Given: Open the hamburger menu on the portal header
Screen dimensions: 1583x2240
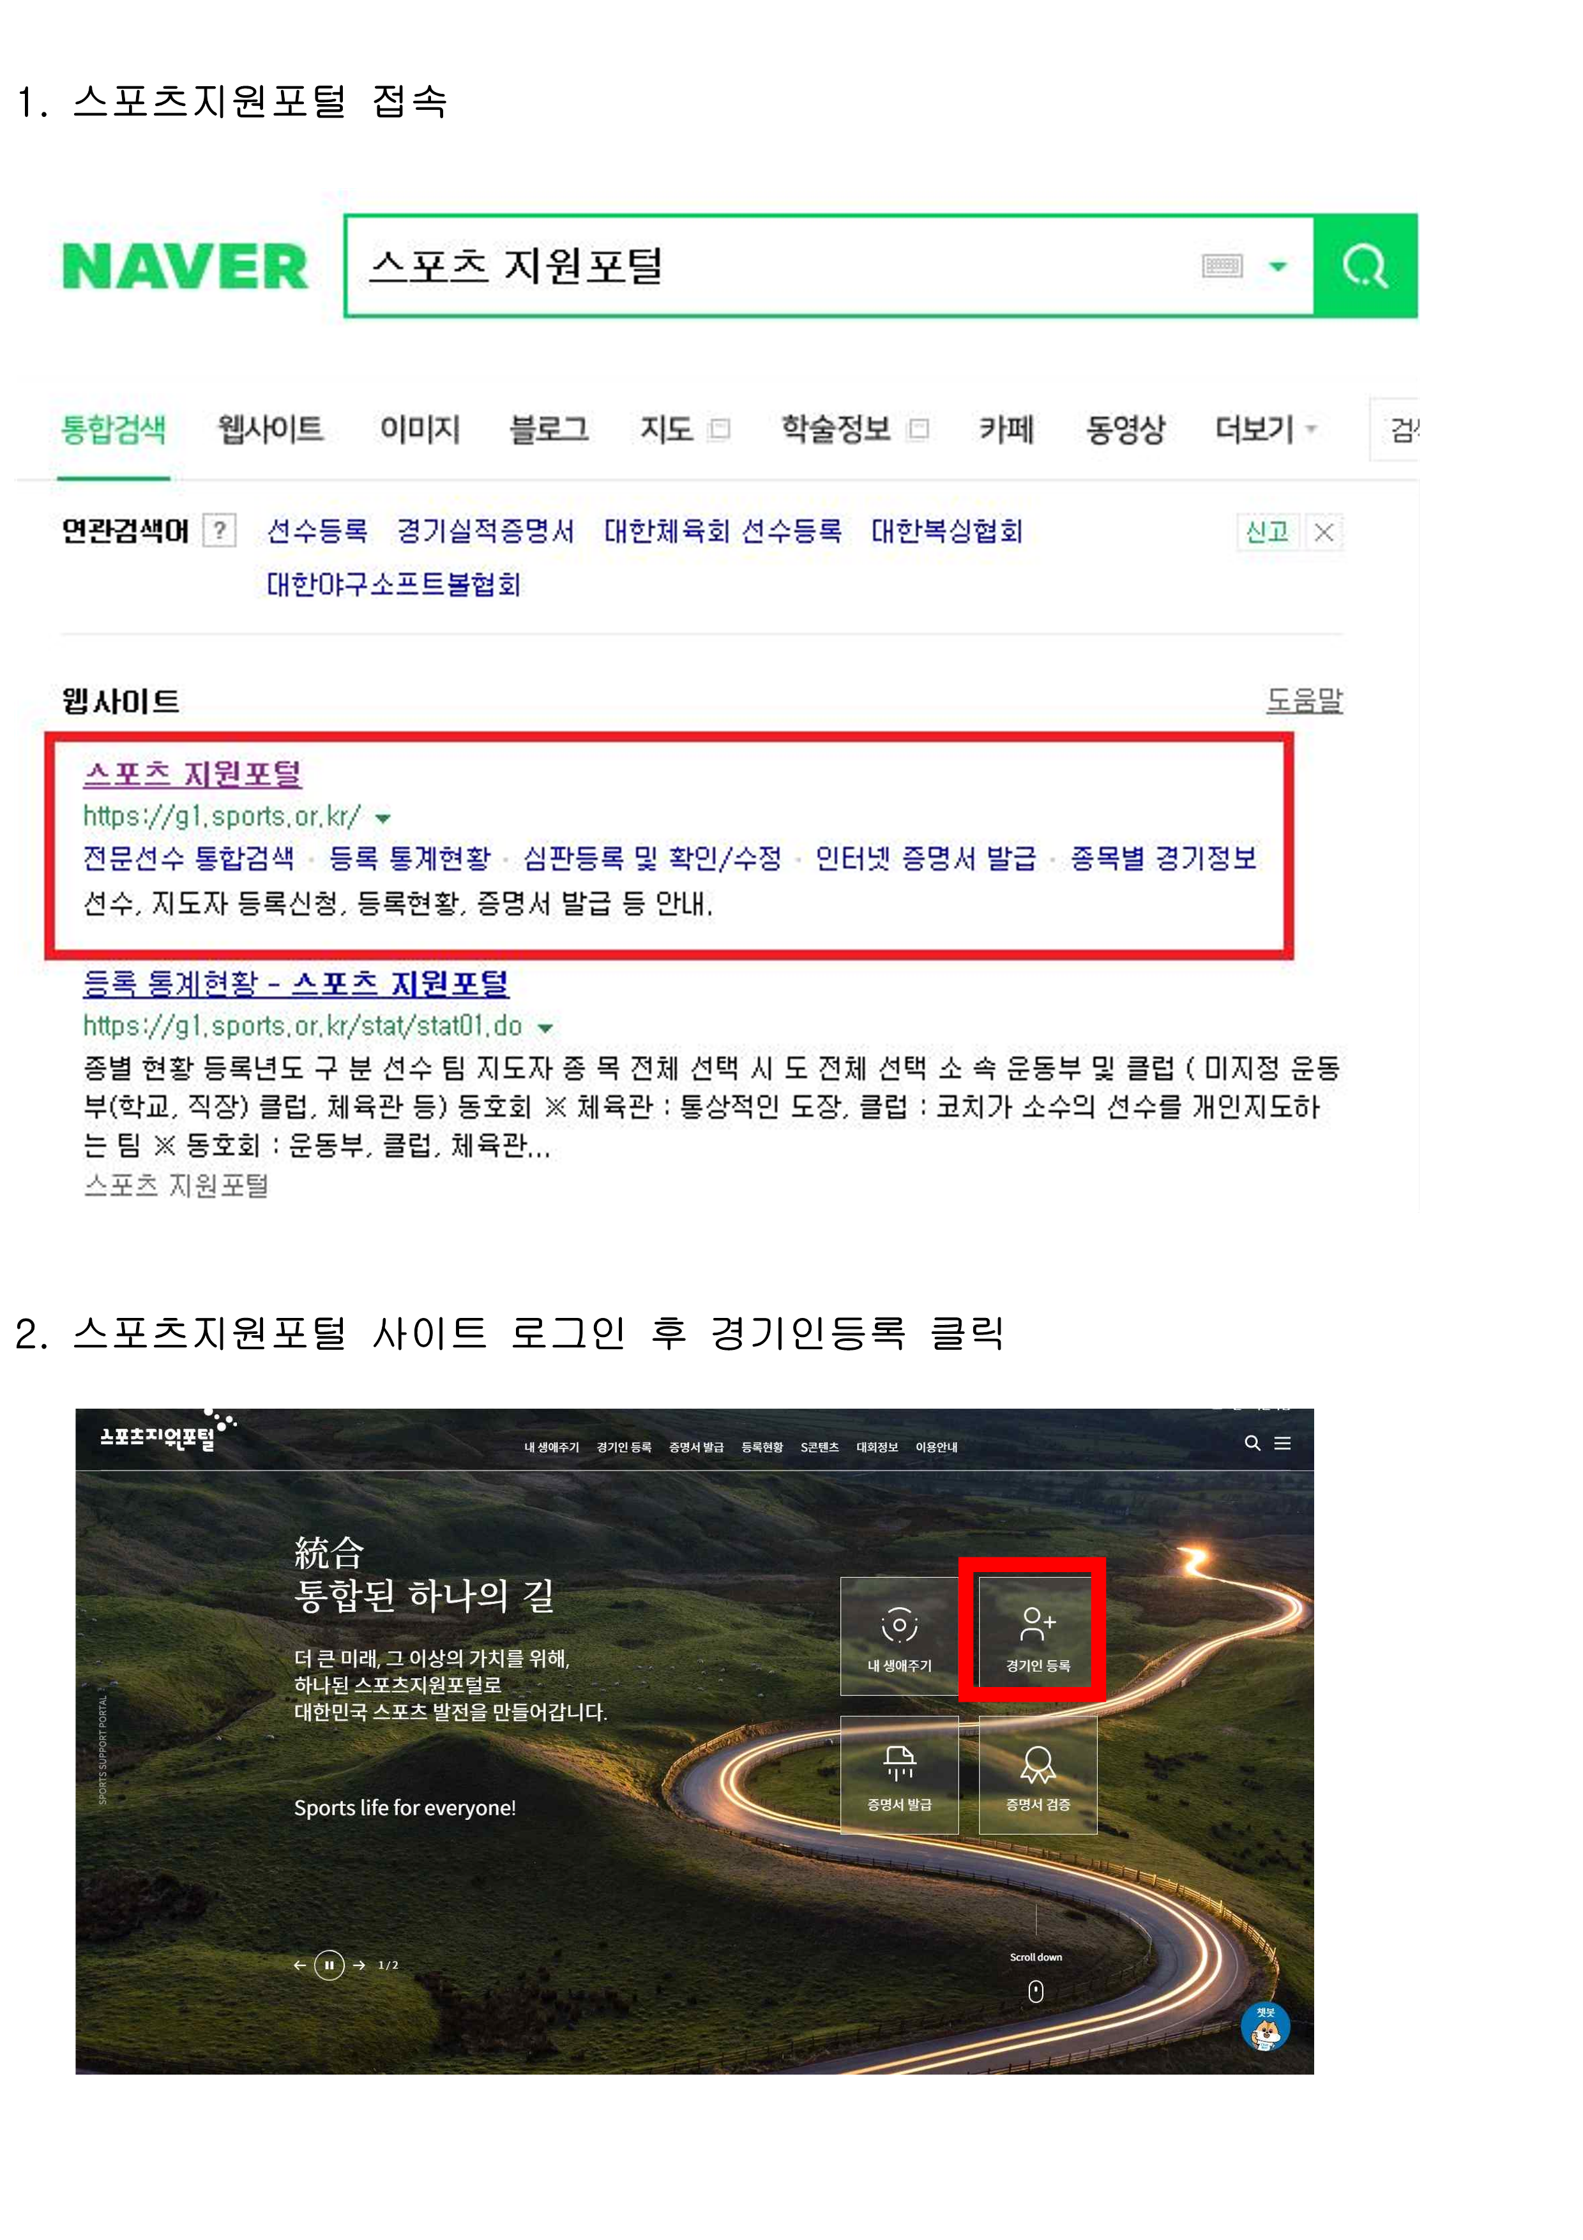Looking at the screenshot, I should point(1283,1443).
